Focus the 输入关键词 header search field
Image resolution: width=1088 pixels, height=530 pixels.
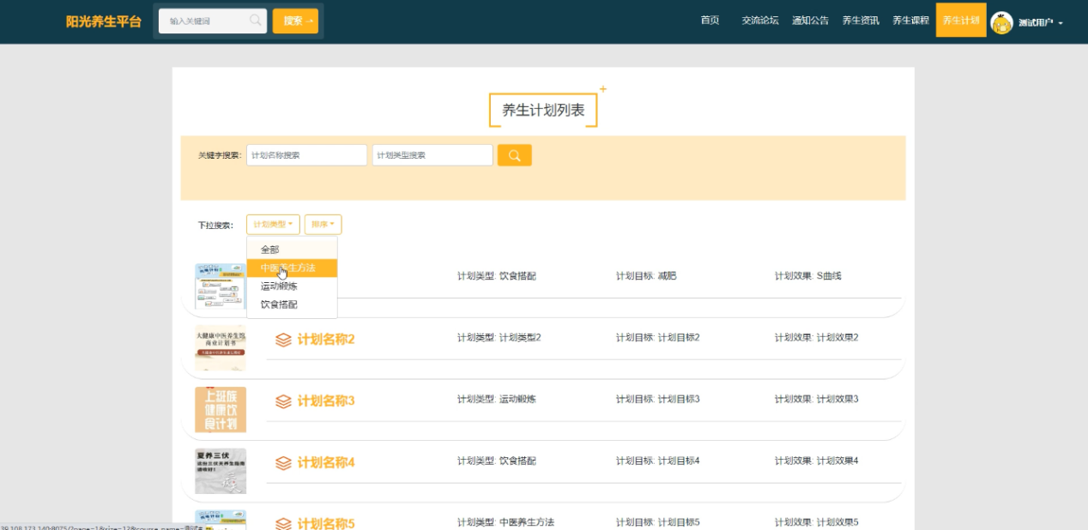pyautogui.click(x=213, y=21)
